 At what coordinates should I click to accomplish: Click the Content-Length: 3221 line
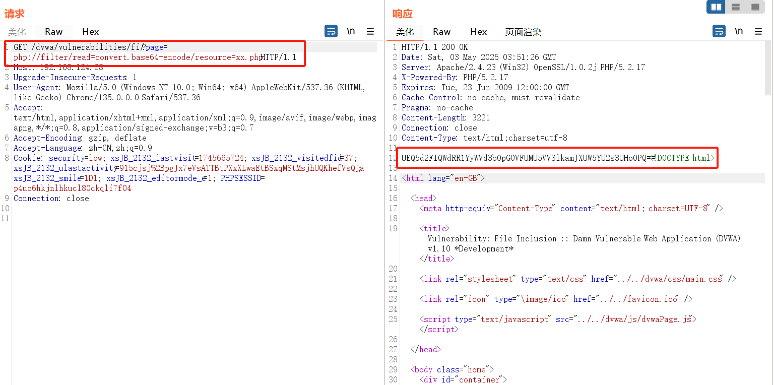coord(445,117)
